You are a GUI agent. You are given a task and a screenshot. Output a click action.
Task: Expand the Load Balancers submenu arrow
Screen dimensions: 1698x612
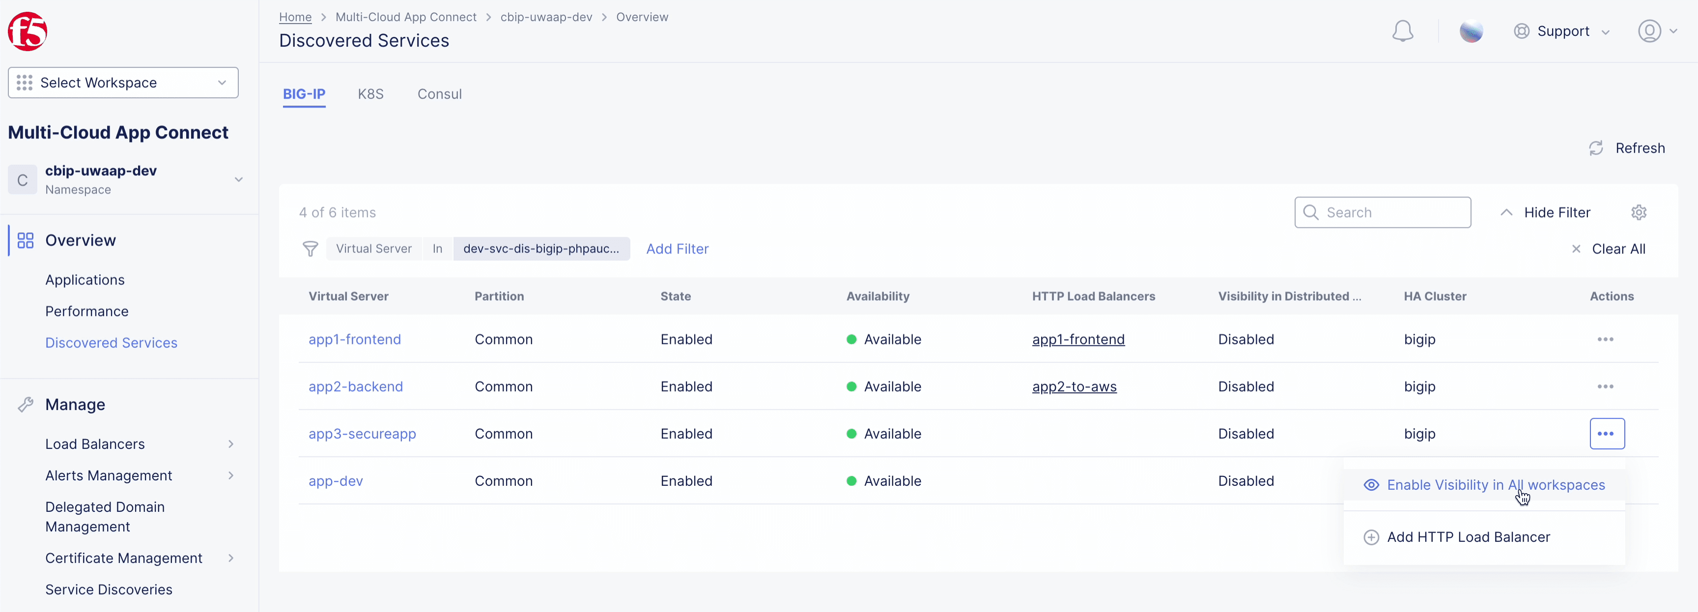pyautogui.click(x=231, y=444)
